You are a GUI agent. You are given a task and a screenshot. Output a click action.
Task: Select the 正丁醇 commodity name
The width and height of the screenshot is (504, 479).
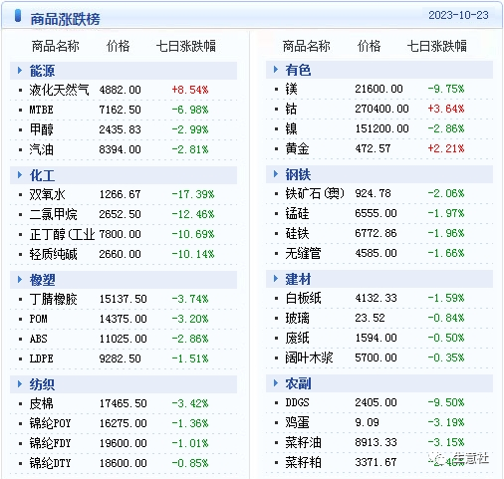click(62, 234)
